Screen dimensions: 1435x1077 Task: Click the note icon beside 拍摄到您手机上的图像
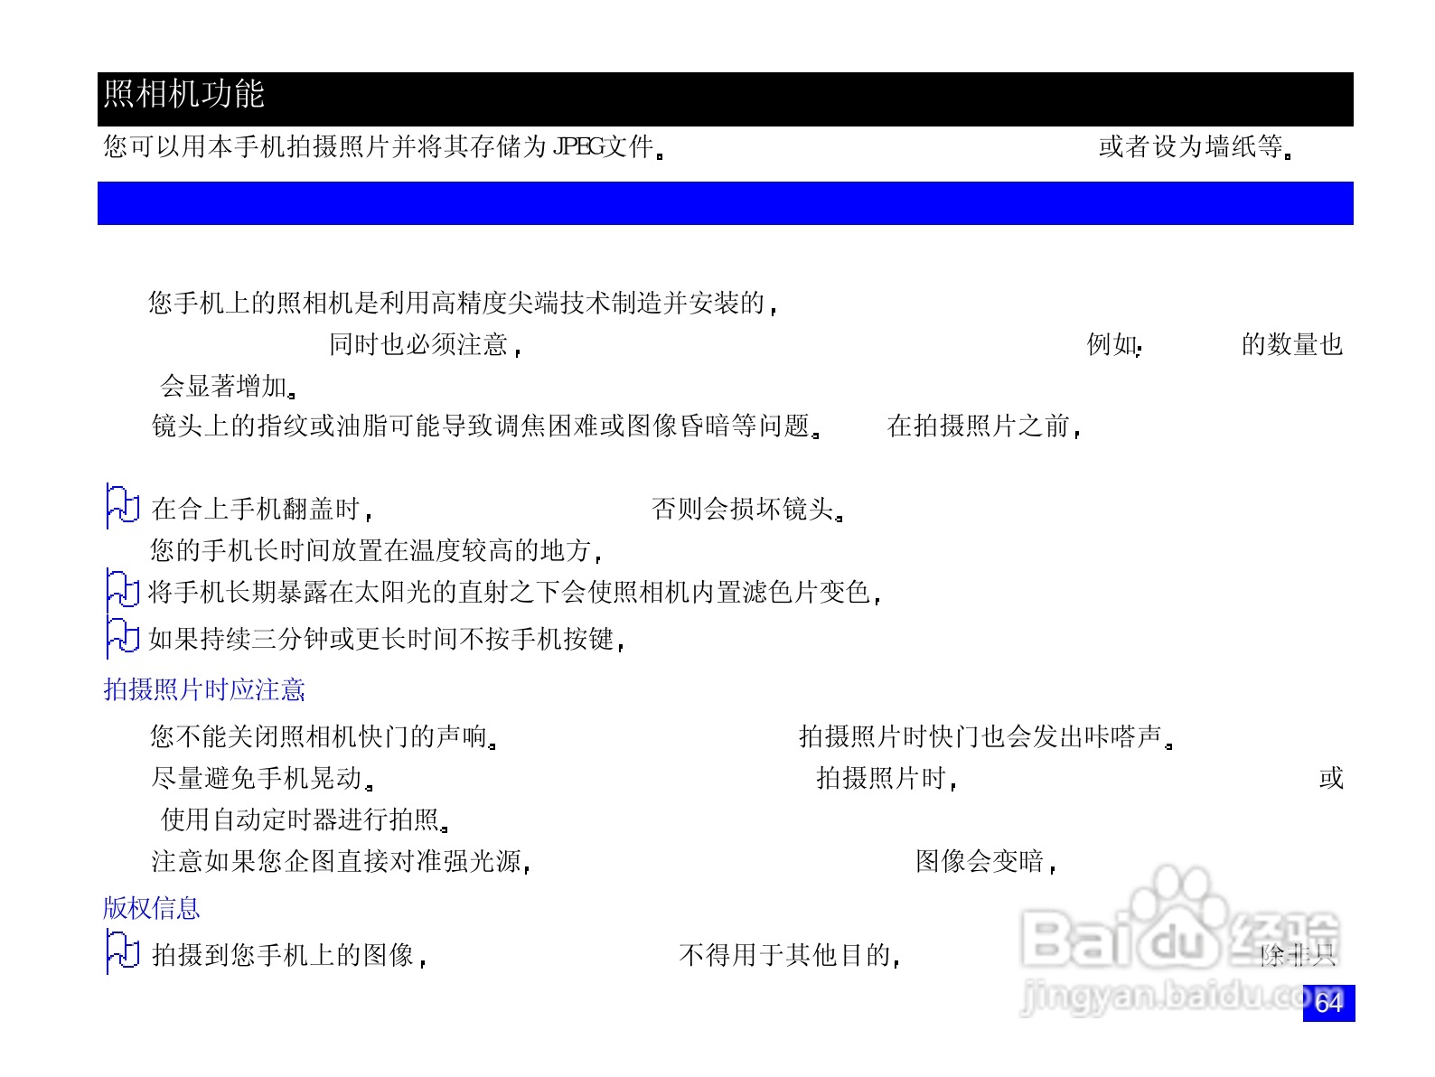[x=122, y=952]
